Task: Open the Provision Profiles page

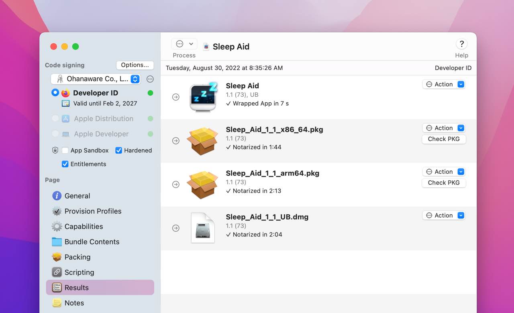Action: 93,211
